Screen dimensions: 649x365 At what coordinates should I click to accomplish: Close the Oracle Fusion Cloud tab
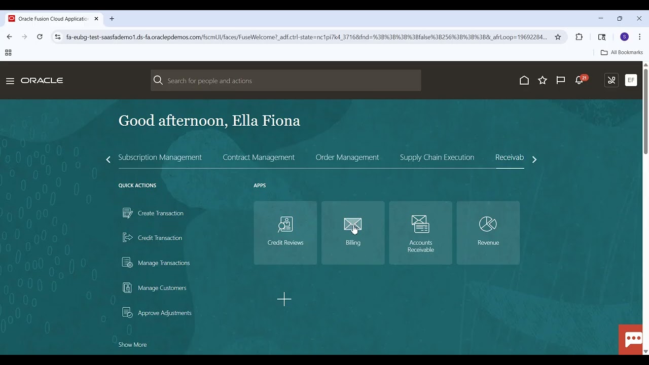coord(96,19)
